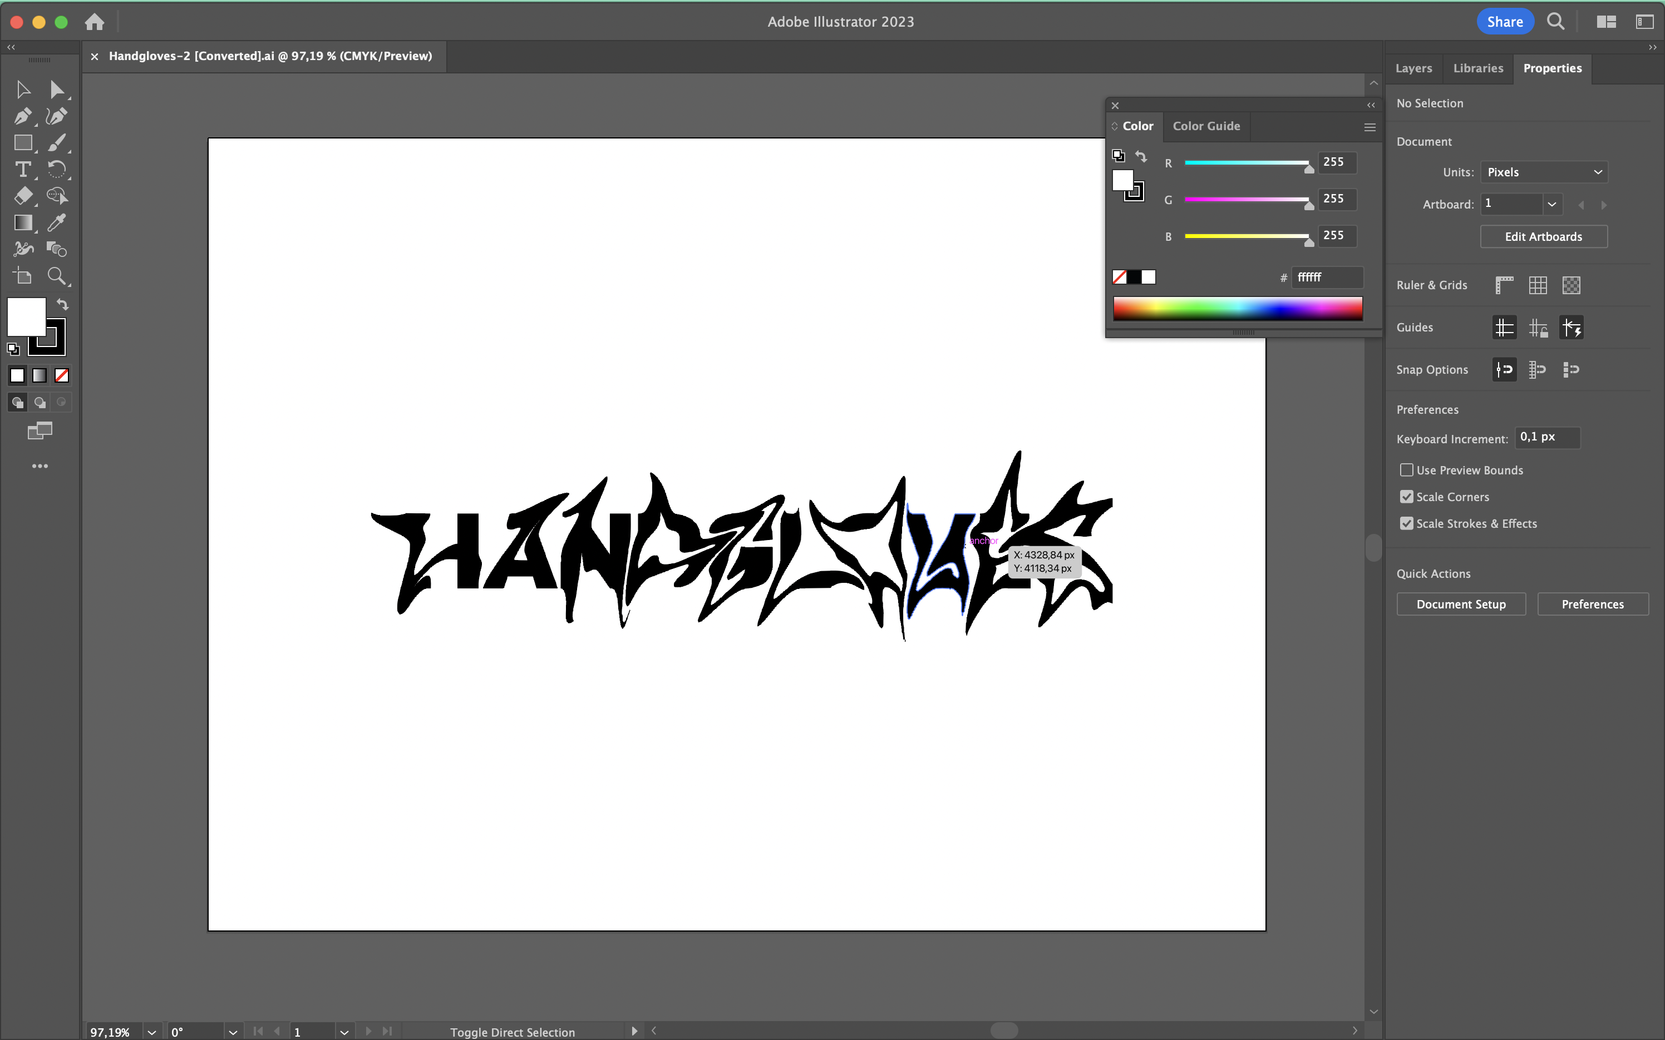Switch to the Layers tab
1665x1040 pixels.
tap(1413, 68)
